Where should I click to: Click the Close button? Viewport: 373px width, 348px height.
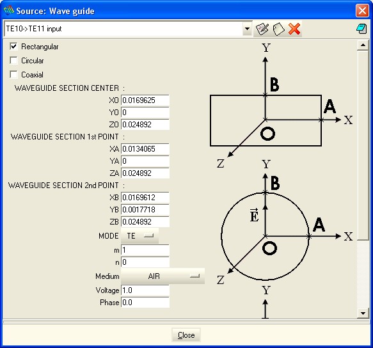186,335
